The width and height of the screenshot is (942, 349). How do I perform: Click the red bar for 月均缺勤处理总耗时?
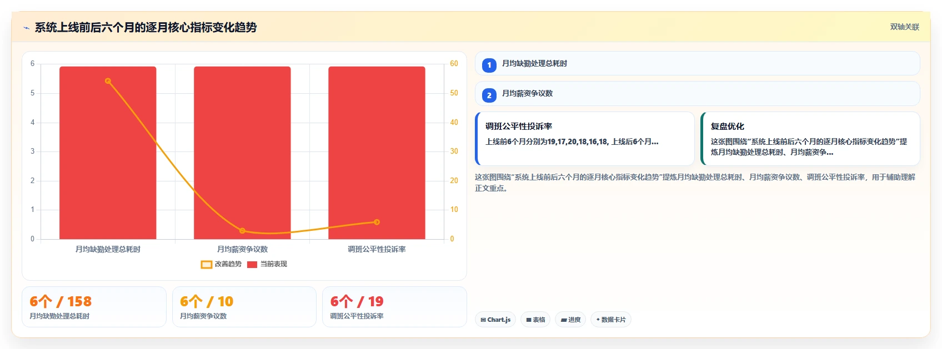[108, 153]
